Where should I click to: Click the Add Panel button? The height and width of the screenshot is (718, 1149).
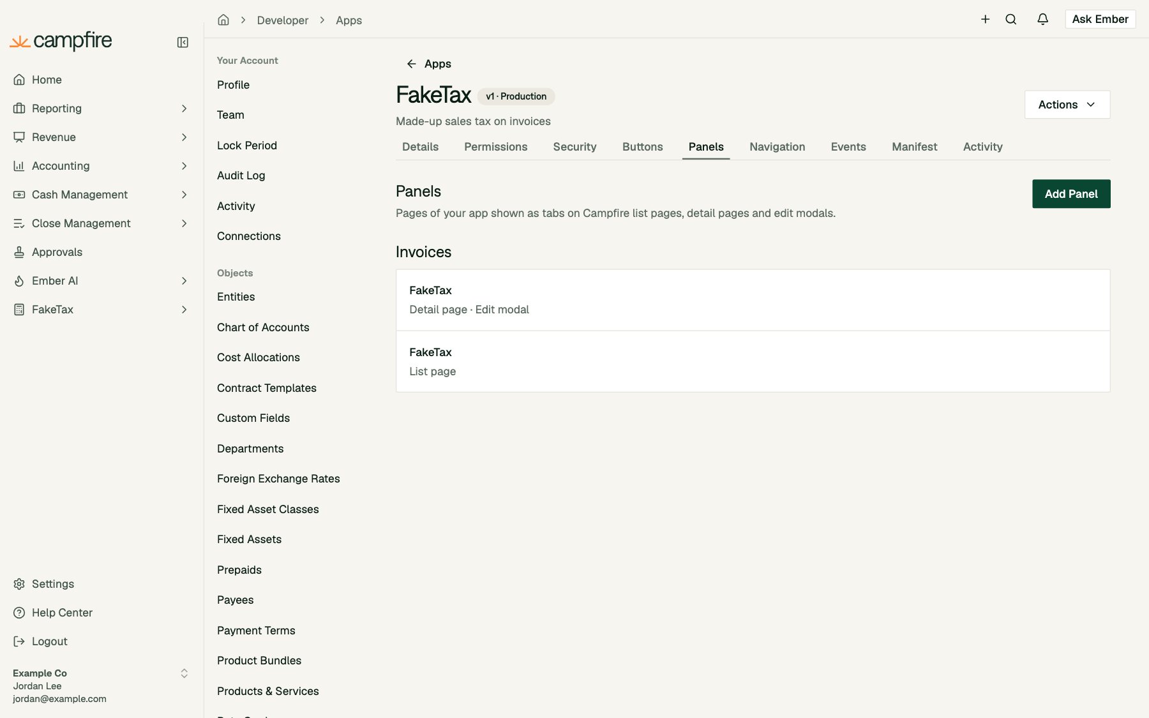1071,194
